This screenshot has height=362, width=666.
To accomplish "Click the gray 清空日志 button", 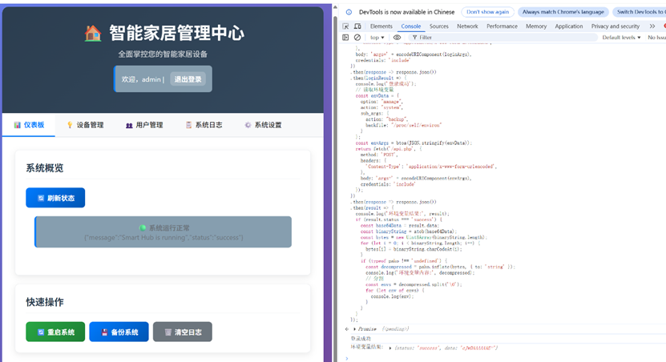I will [x=183, y=332].
